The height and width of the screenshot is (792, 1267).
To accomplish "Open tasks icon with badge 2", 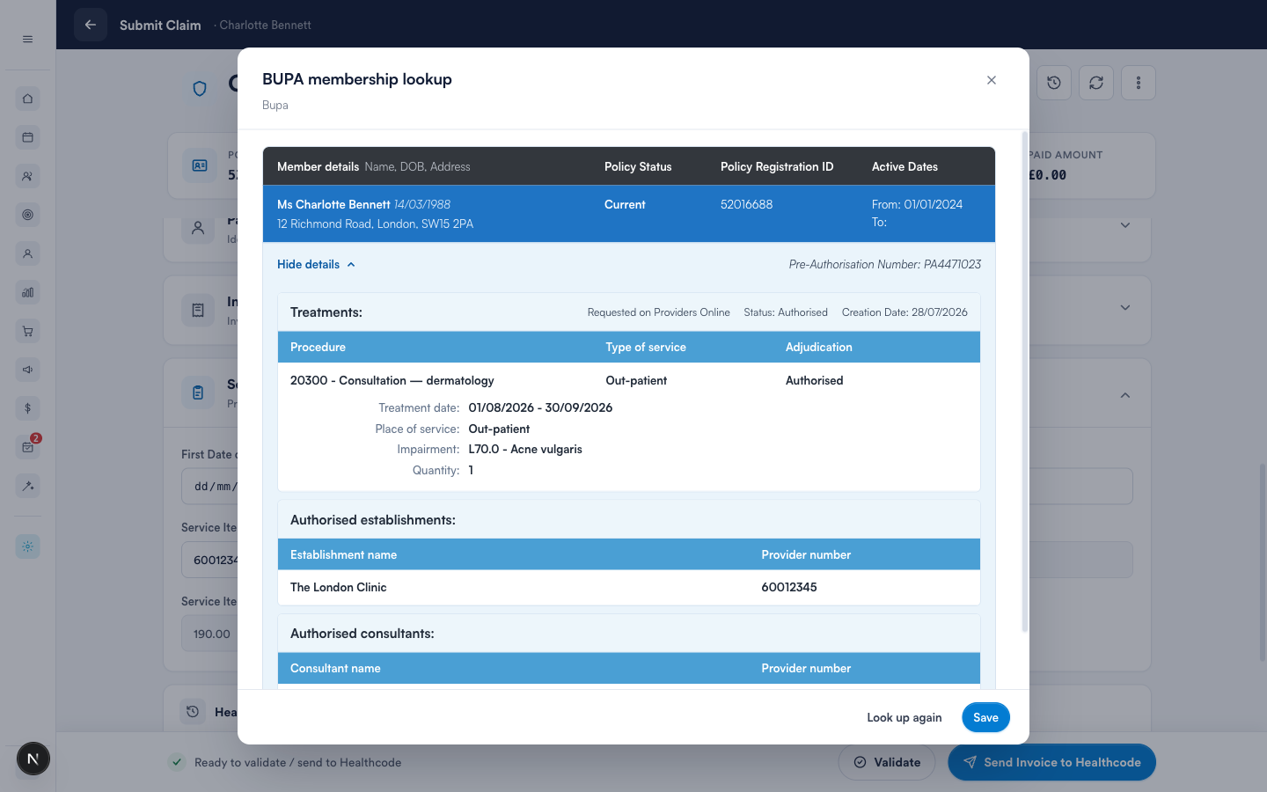I will 27,447.
